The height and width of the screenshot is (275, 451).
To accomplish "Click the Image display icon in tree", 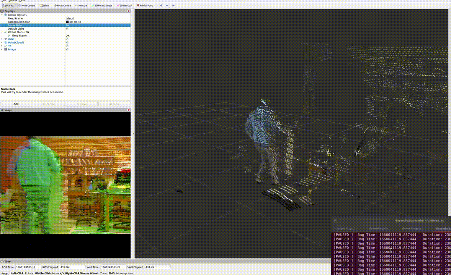I will click(x=5, y=49).
